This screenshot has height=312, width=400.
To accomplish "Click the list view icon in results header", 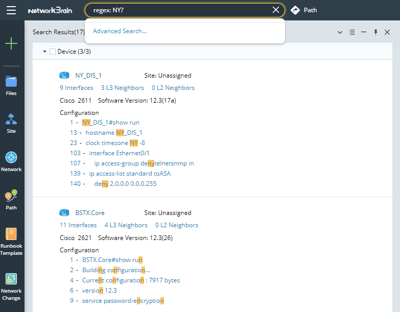I will [352, 32].
